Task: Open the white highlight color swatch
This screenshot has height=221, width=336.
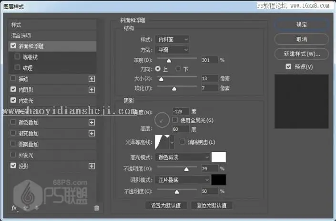Action: pyautogui.click(x=219, y=157)
